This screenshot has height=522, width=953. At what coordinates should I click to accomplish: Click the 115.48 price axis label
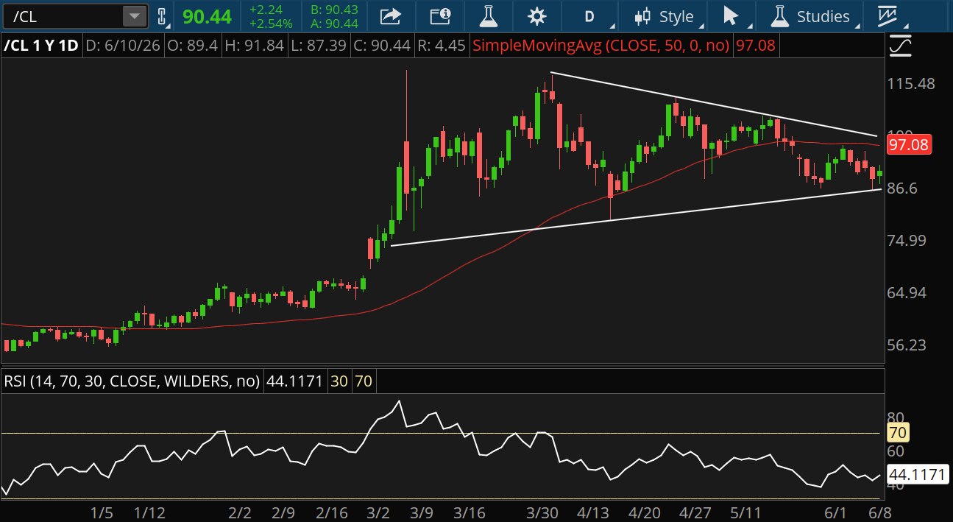(911, 84)
